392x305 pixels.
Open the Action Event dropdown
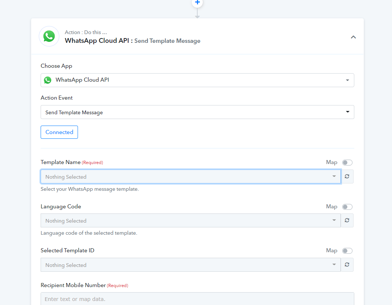(x=197, y=112)
